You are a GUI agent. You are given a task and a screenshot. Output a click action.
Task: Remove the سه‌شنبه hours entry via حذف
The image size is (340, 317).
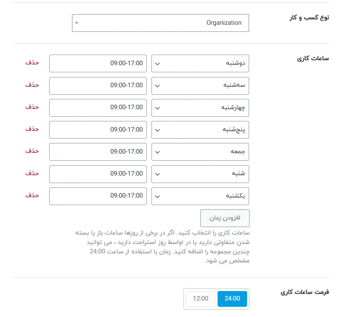tap(33, 86)
